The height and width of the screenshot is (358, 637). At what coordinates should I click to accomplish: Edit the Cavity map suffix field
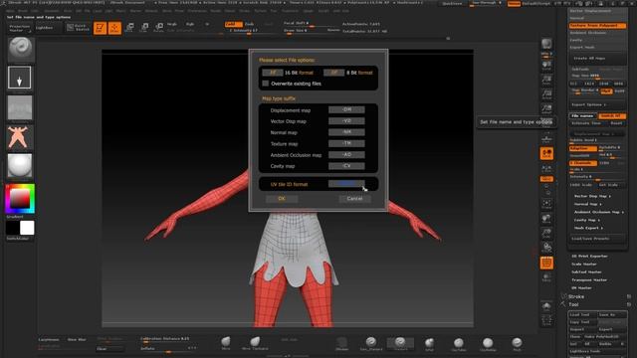(346, 166)
